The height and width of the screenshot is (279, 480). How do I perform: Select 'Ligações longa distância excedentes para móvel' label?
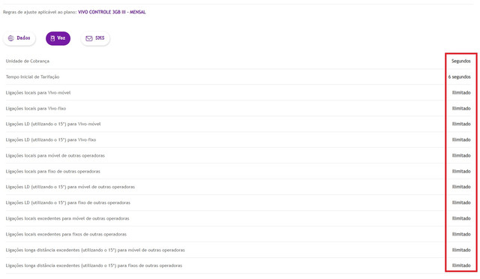point(95,250)
